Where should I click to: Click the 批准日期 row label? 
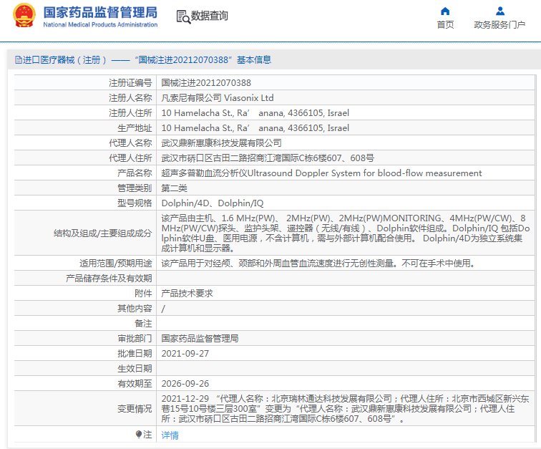pyautogui.click(x=135, y=354)
